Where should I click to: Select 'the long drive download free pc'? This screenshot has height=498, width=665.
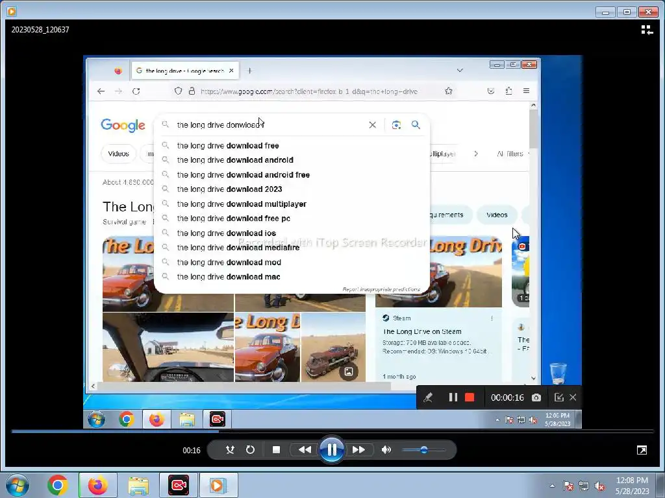click(x=292, y=219)
